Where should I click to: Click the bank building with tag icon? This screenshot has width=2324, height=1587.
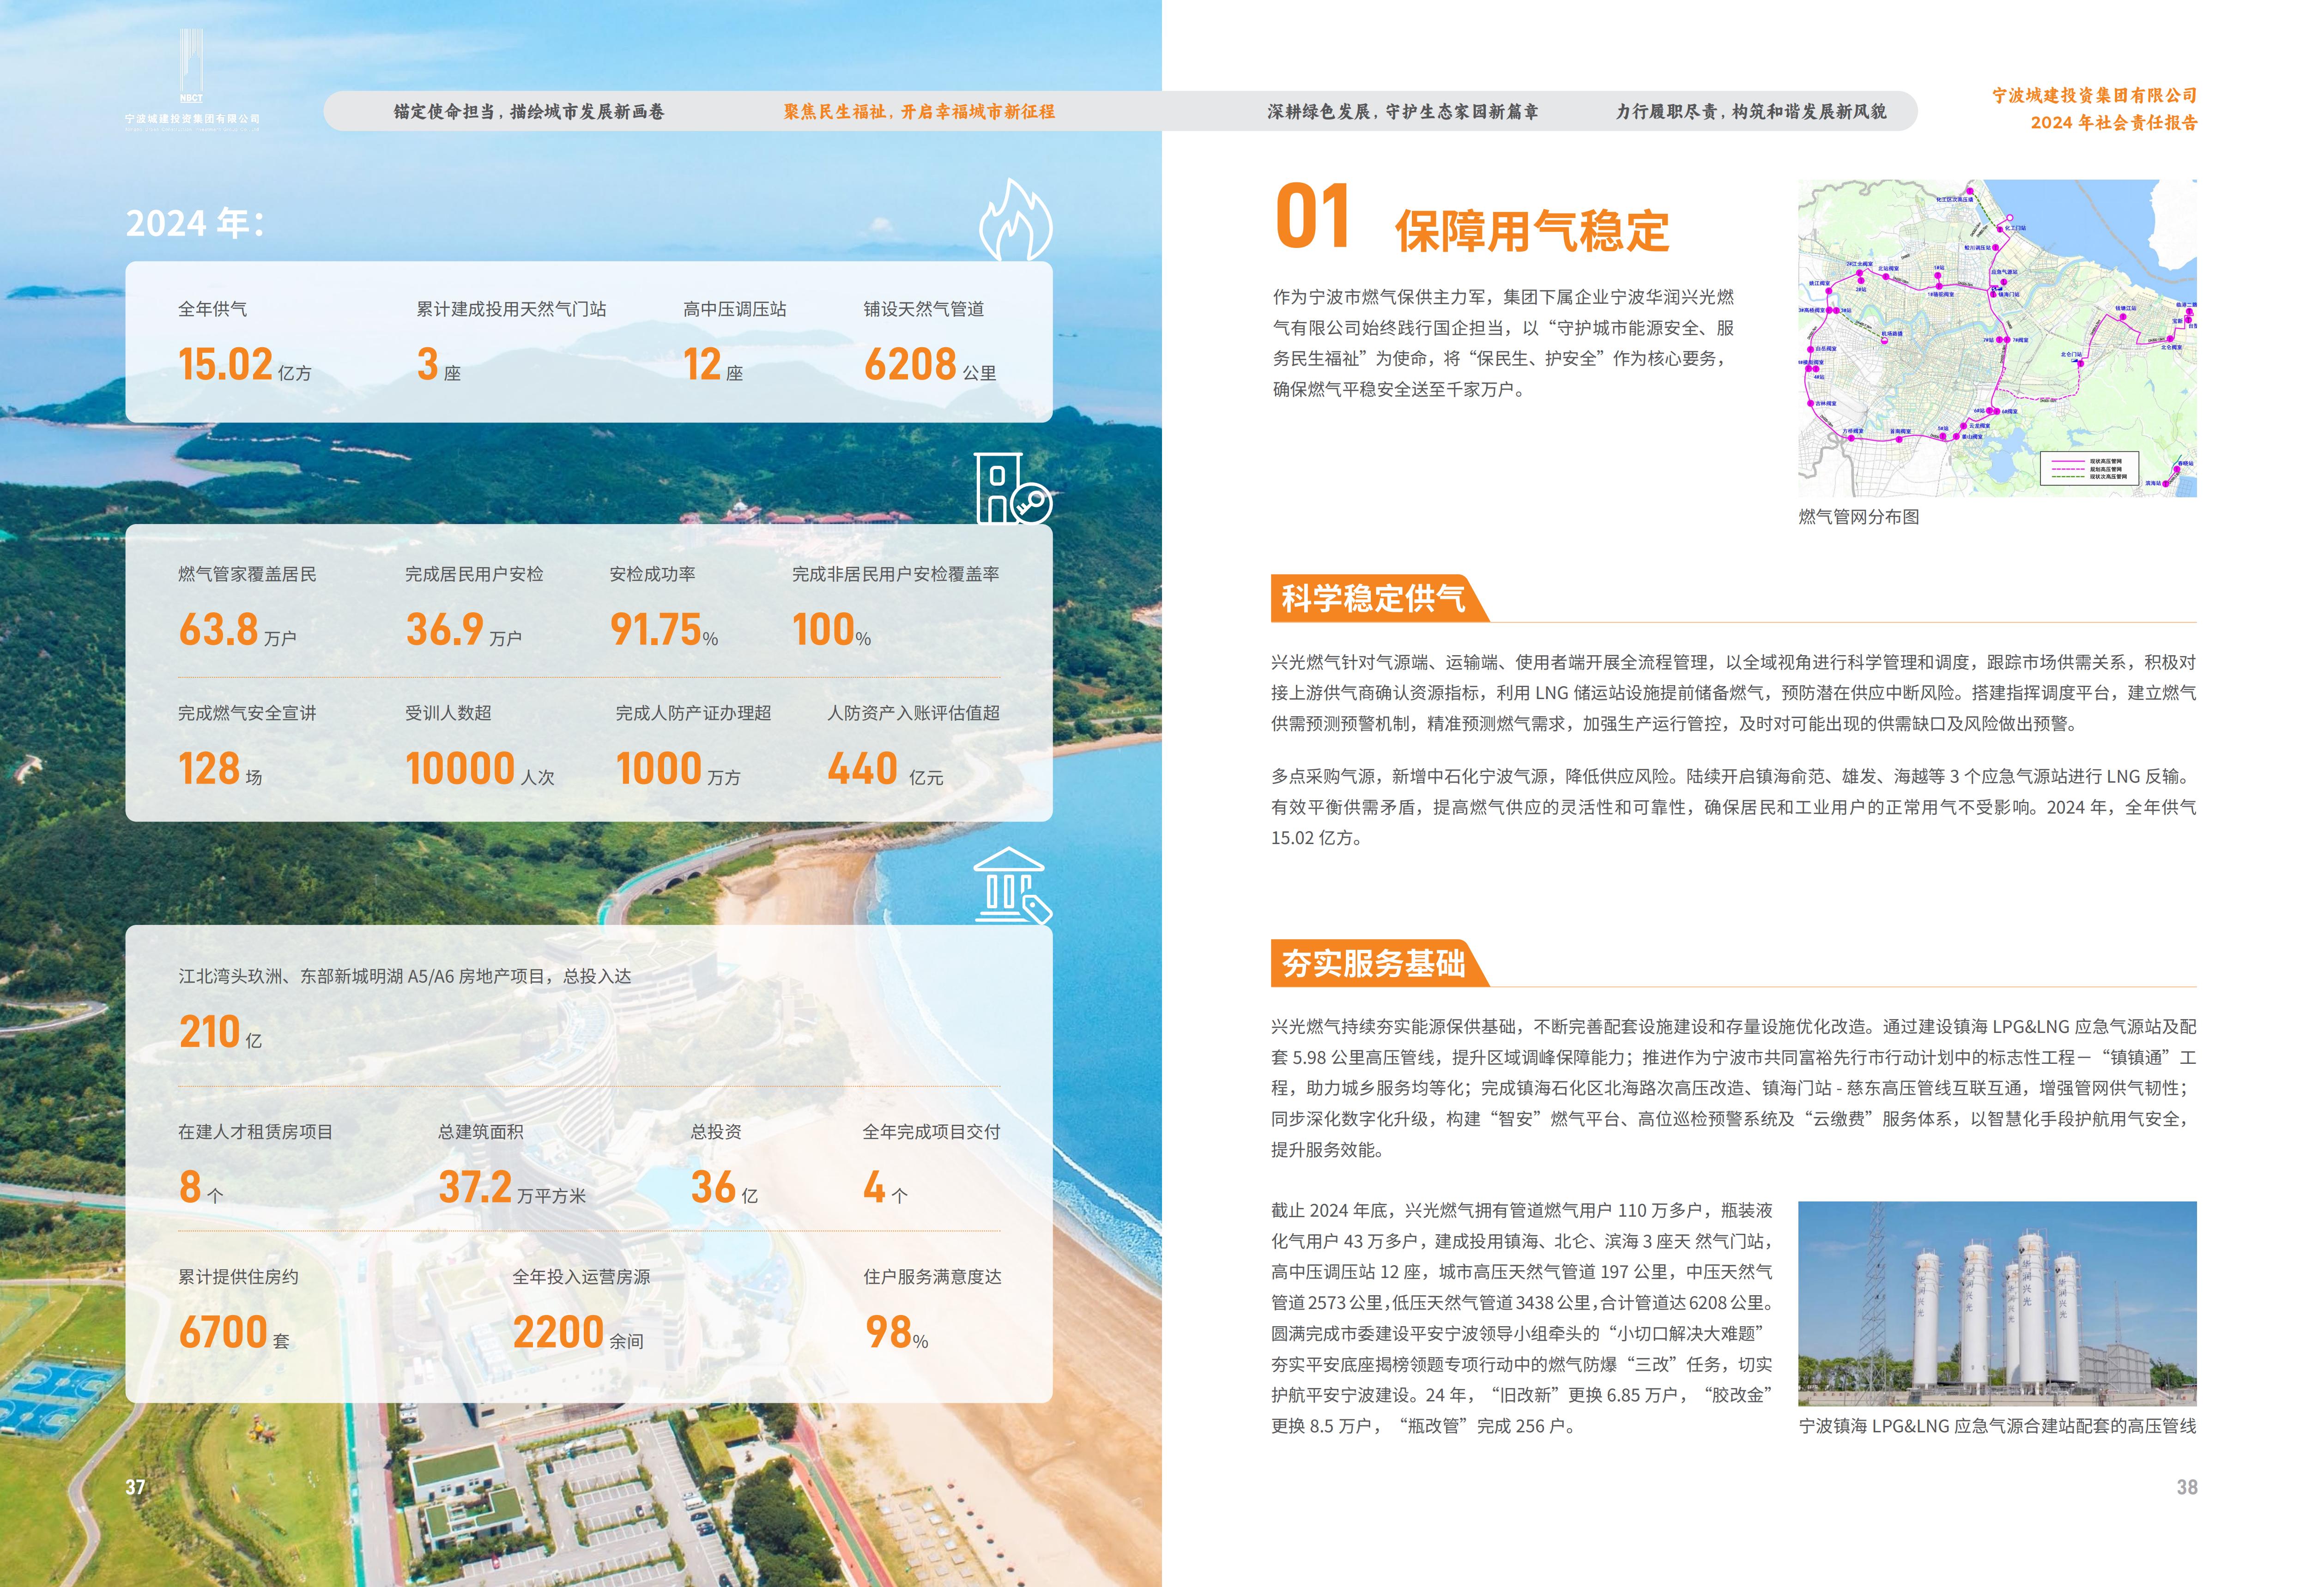1011,886
